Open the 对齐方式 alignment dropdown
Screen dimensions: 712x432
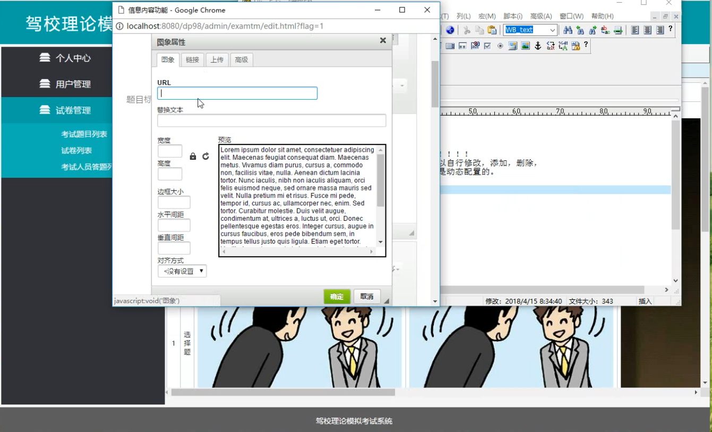coord(182,271)
